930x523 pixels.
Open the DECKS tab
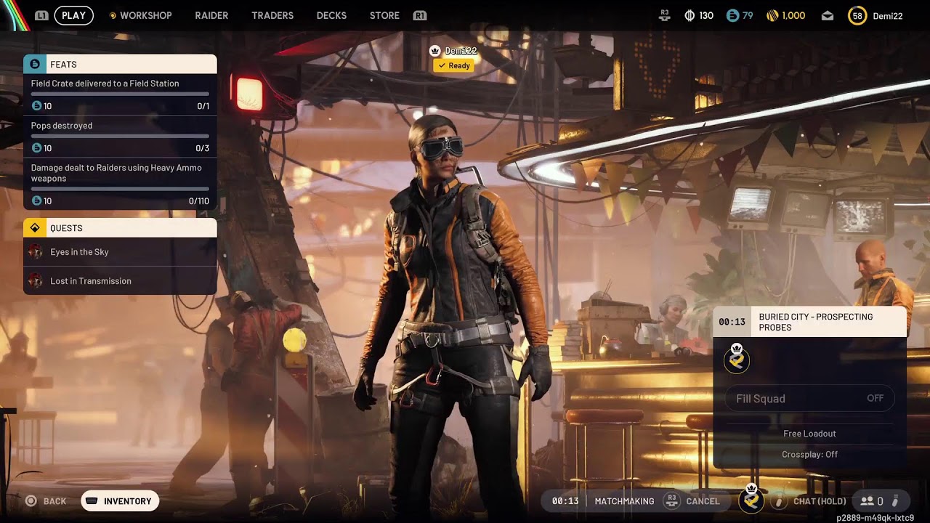(331, 15)
